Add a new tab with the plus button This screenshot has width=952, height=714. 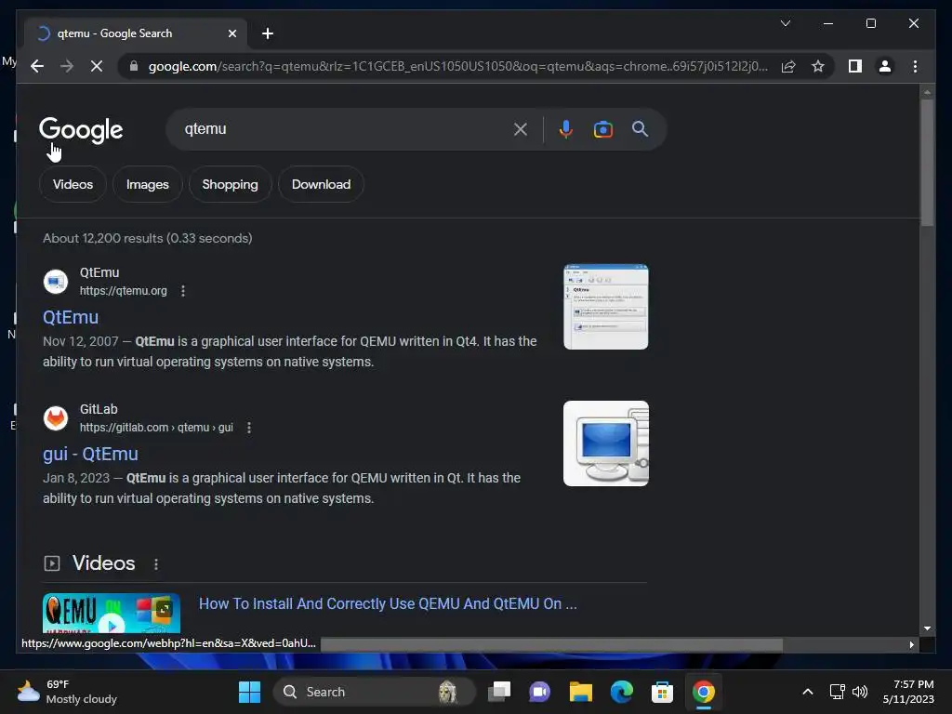coord(268,33)
